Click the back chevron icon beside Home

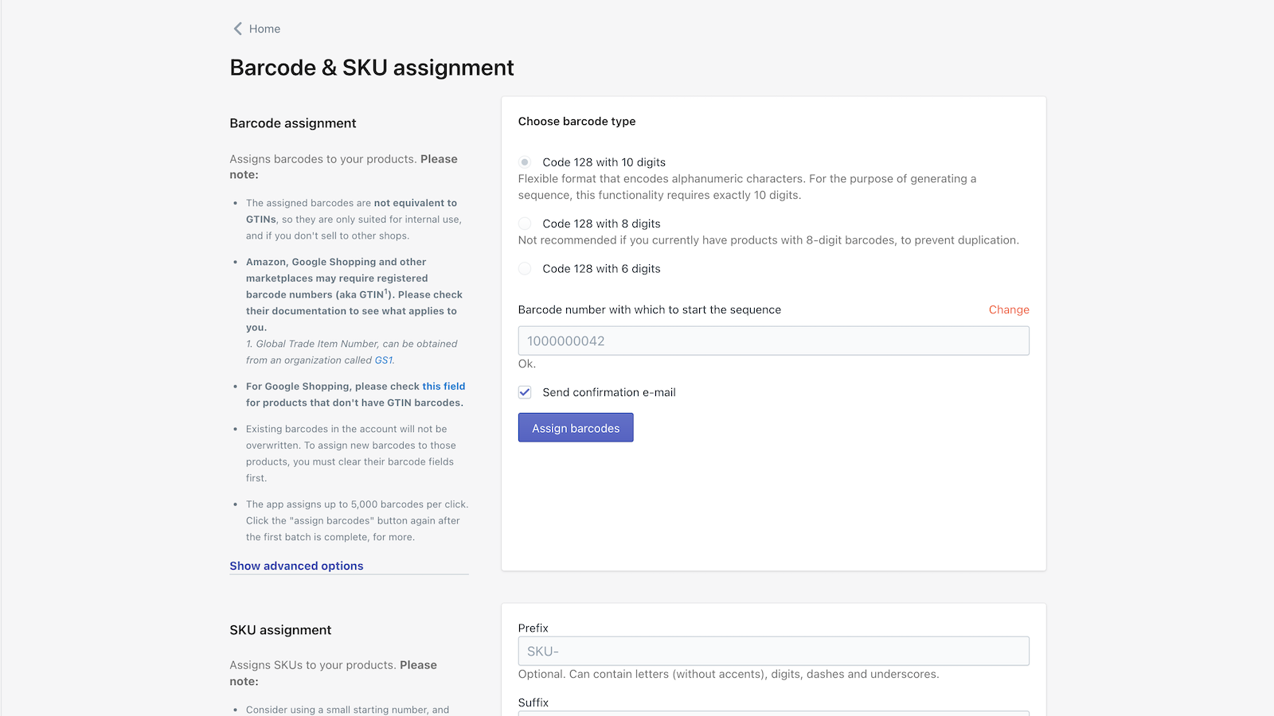coord(237,29)
